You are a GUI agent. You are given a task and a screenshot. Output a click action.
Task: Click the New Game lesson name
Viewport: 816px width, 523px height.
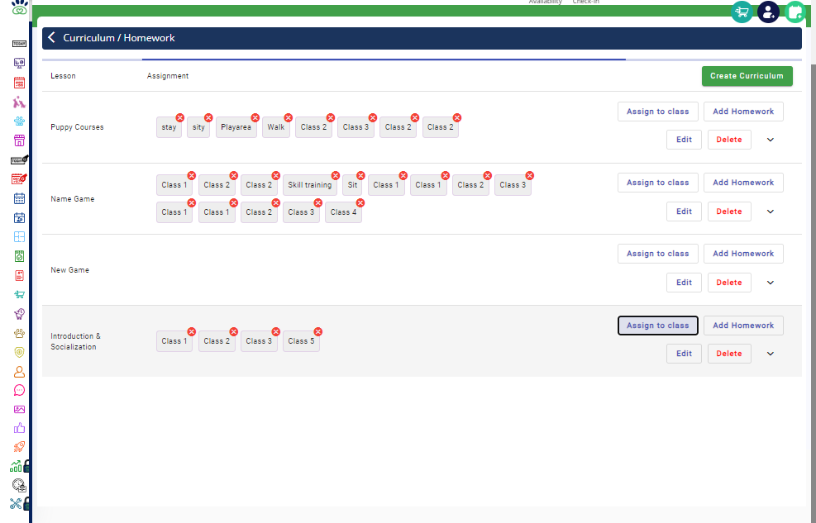(x=69, y=270)
